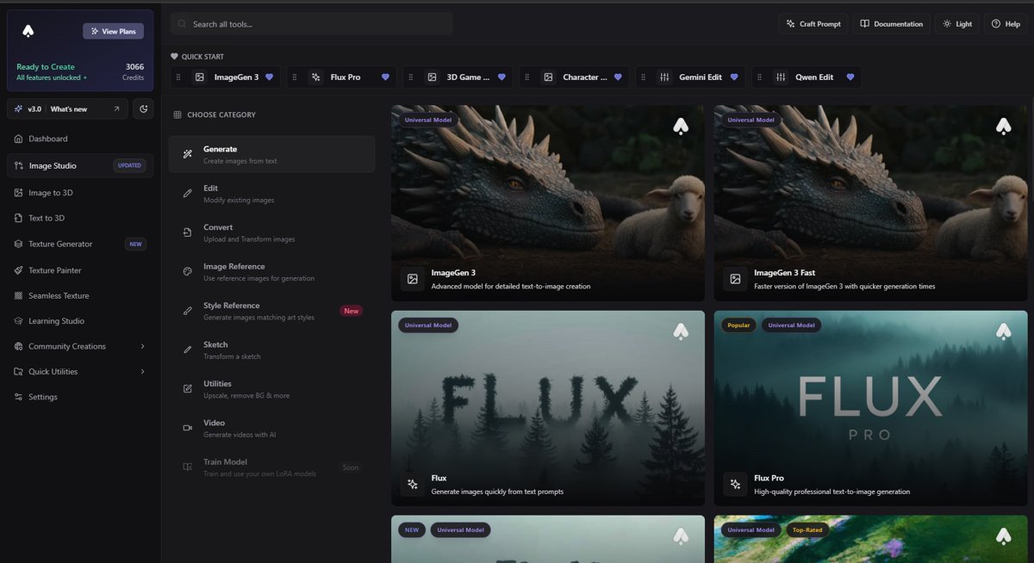Unfavorite Flux Pro using its heart icon
The width and height of the screenshot is (1034, 563).
point(385,77)
